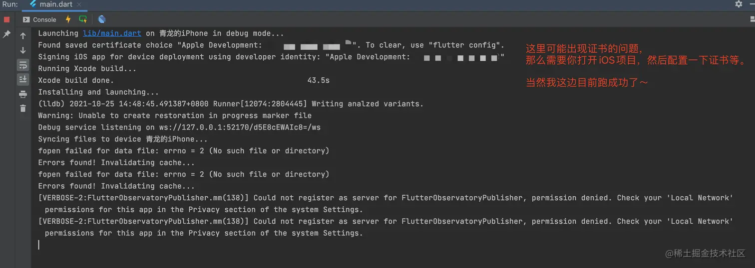Viewport: 755px width, 268px height.
Task: Pin the Run tab using pushpin icon
Action: point(6,34)
